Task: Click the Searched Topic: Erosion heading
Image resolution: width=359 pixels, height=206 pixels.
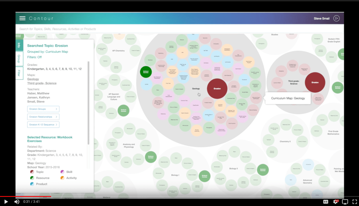Action: click(48, 46)
